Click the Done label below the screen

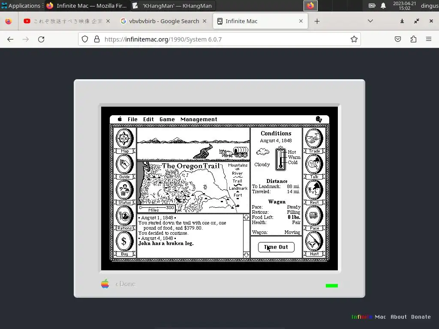click(x=126, y=284)
